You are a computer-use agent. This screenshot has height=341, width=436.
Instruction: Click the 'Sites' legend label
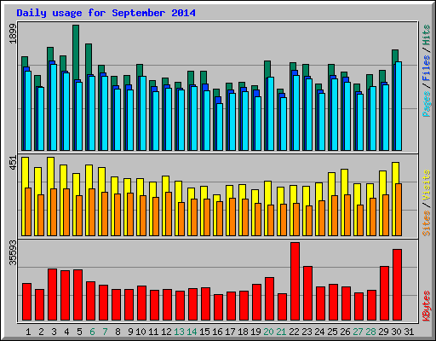(427, 223)
